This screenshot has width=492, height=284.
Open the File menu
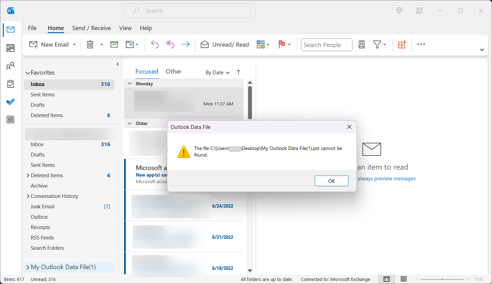click(x=32, y=28)
